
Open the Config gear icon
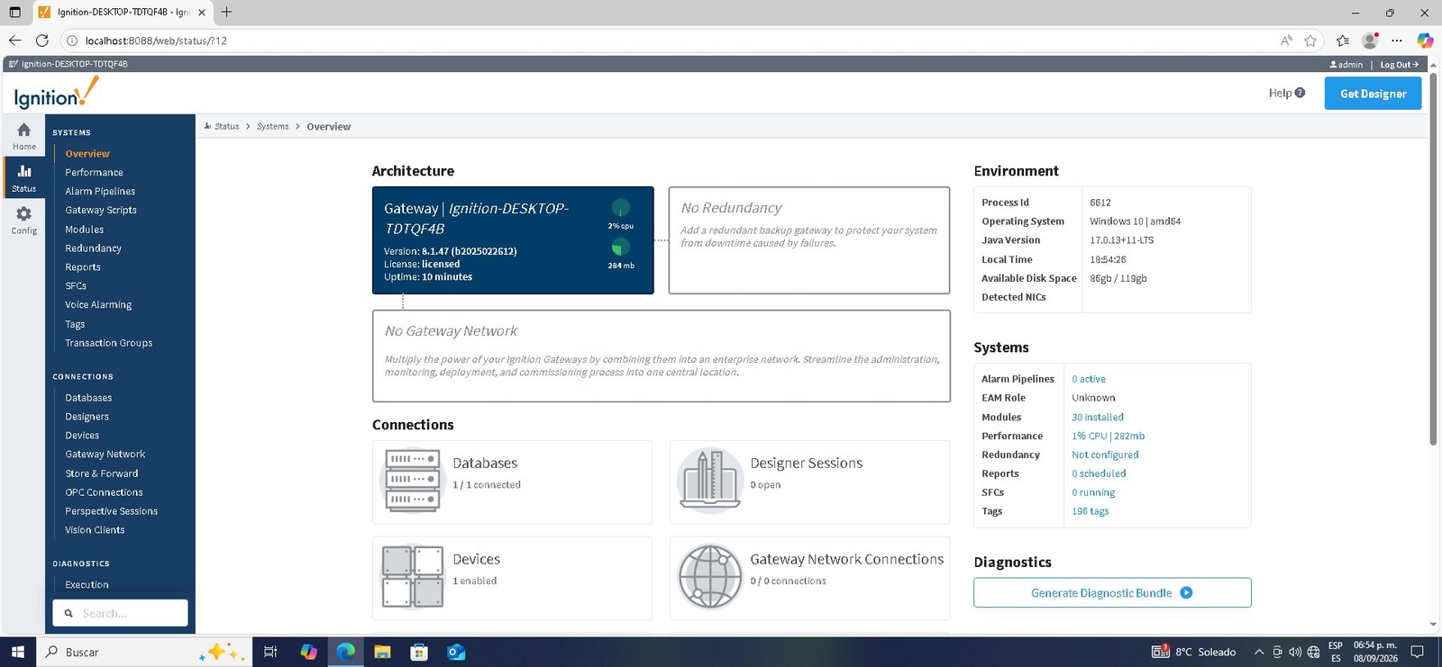point(24,213)
